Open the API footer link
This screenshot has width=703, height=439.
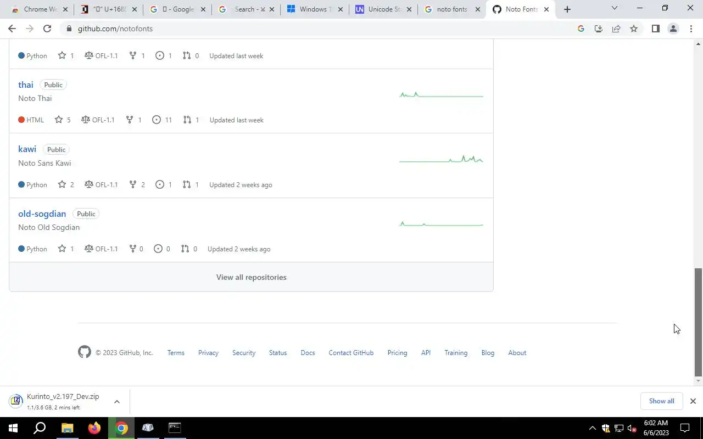coord(426,353)
